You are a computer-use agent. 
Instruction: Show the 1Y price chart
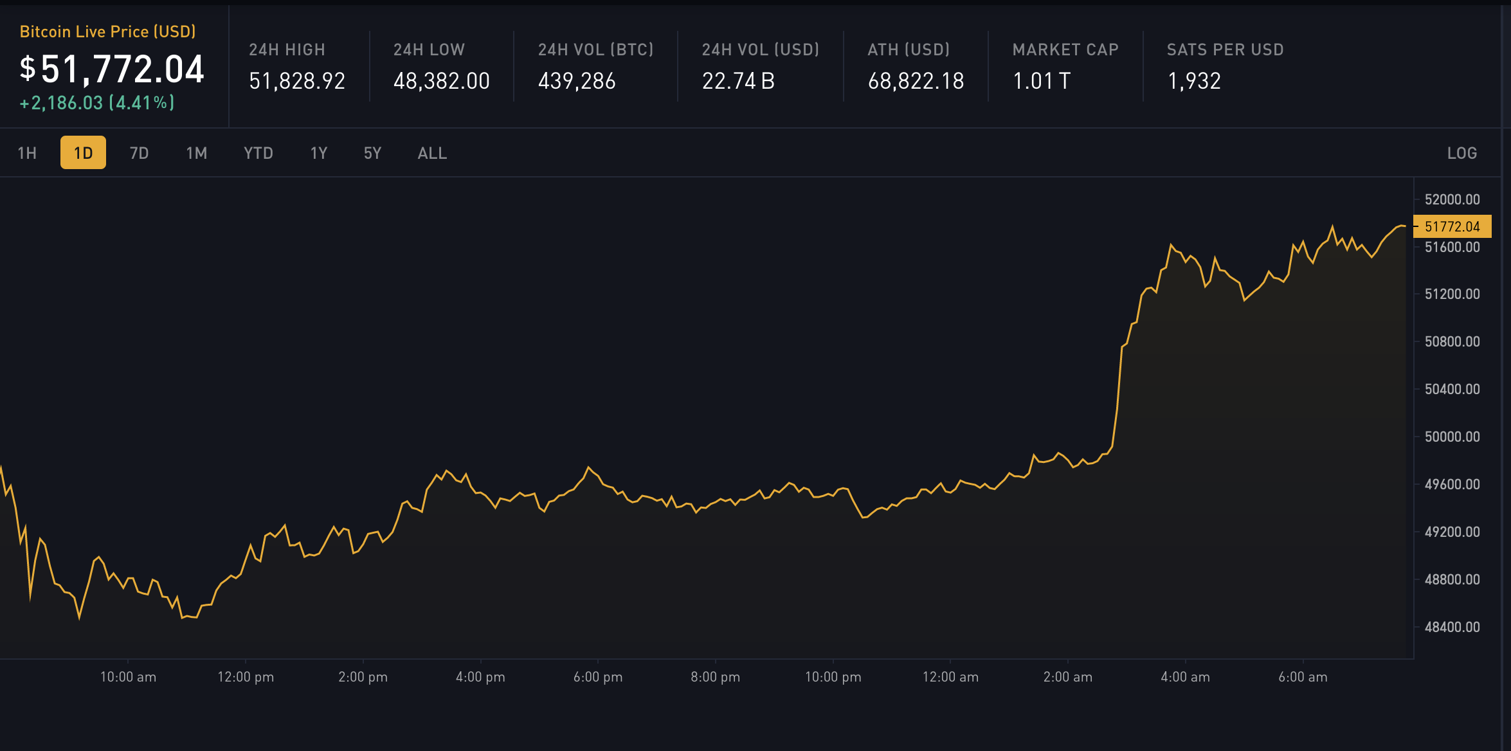(x=319, y=153)
